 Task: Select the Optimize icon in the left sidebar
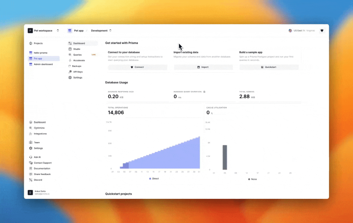point(30,128)
